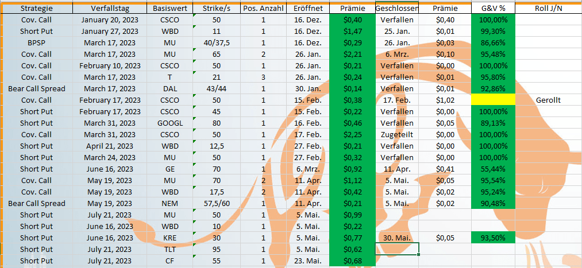The height and width of the screenshot is (268, 582).
Task: Click the 30. Mai. closing date cell
Action: 397,238
